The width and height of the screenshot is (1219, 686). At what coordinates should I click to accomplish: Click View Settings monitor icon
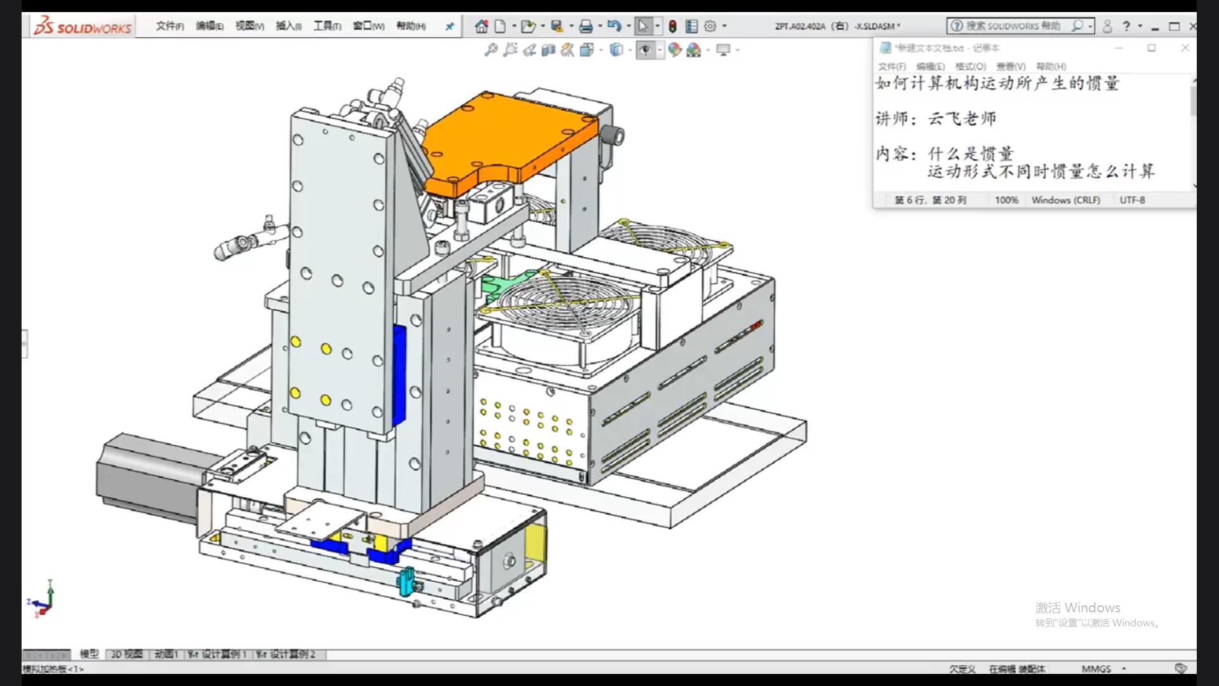(x=723, y=50)
